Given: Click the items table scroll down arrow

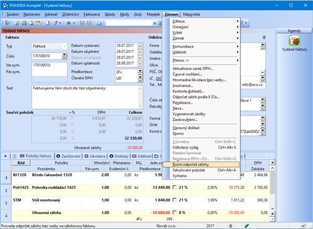Looking at the screenshot, I should pyautogui.click(x=272, y=208).
